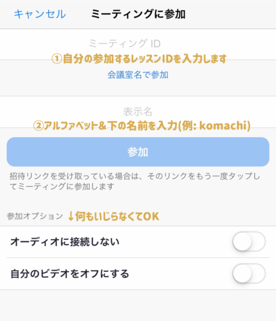Click the 招待リンク invitation hint text
276x321 pixels.
[135, 181]
